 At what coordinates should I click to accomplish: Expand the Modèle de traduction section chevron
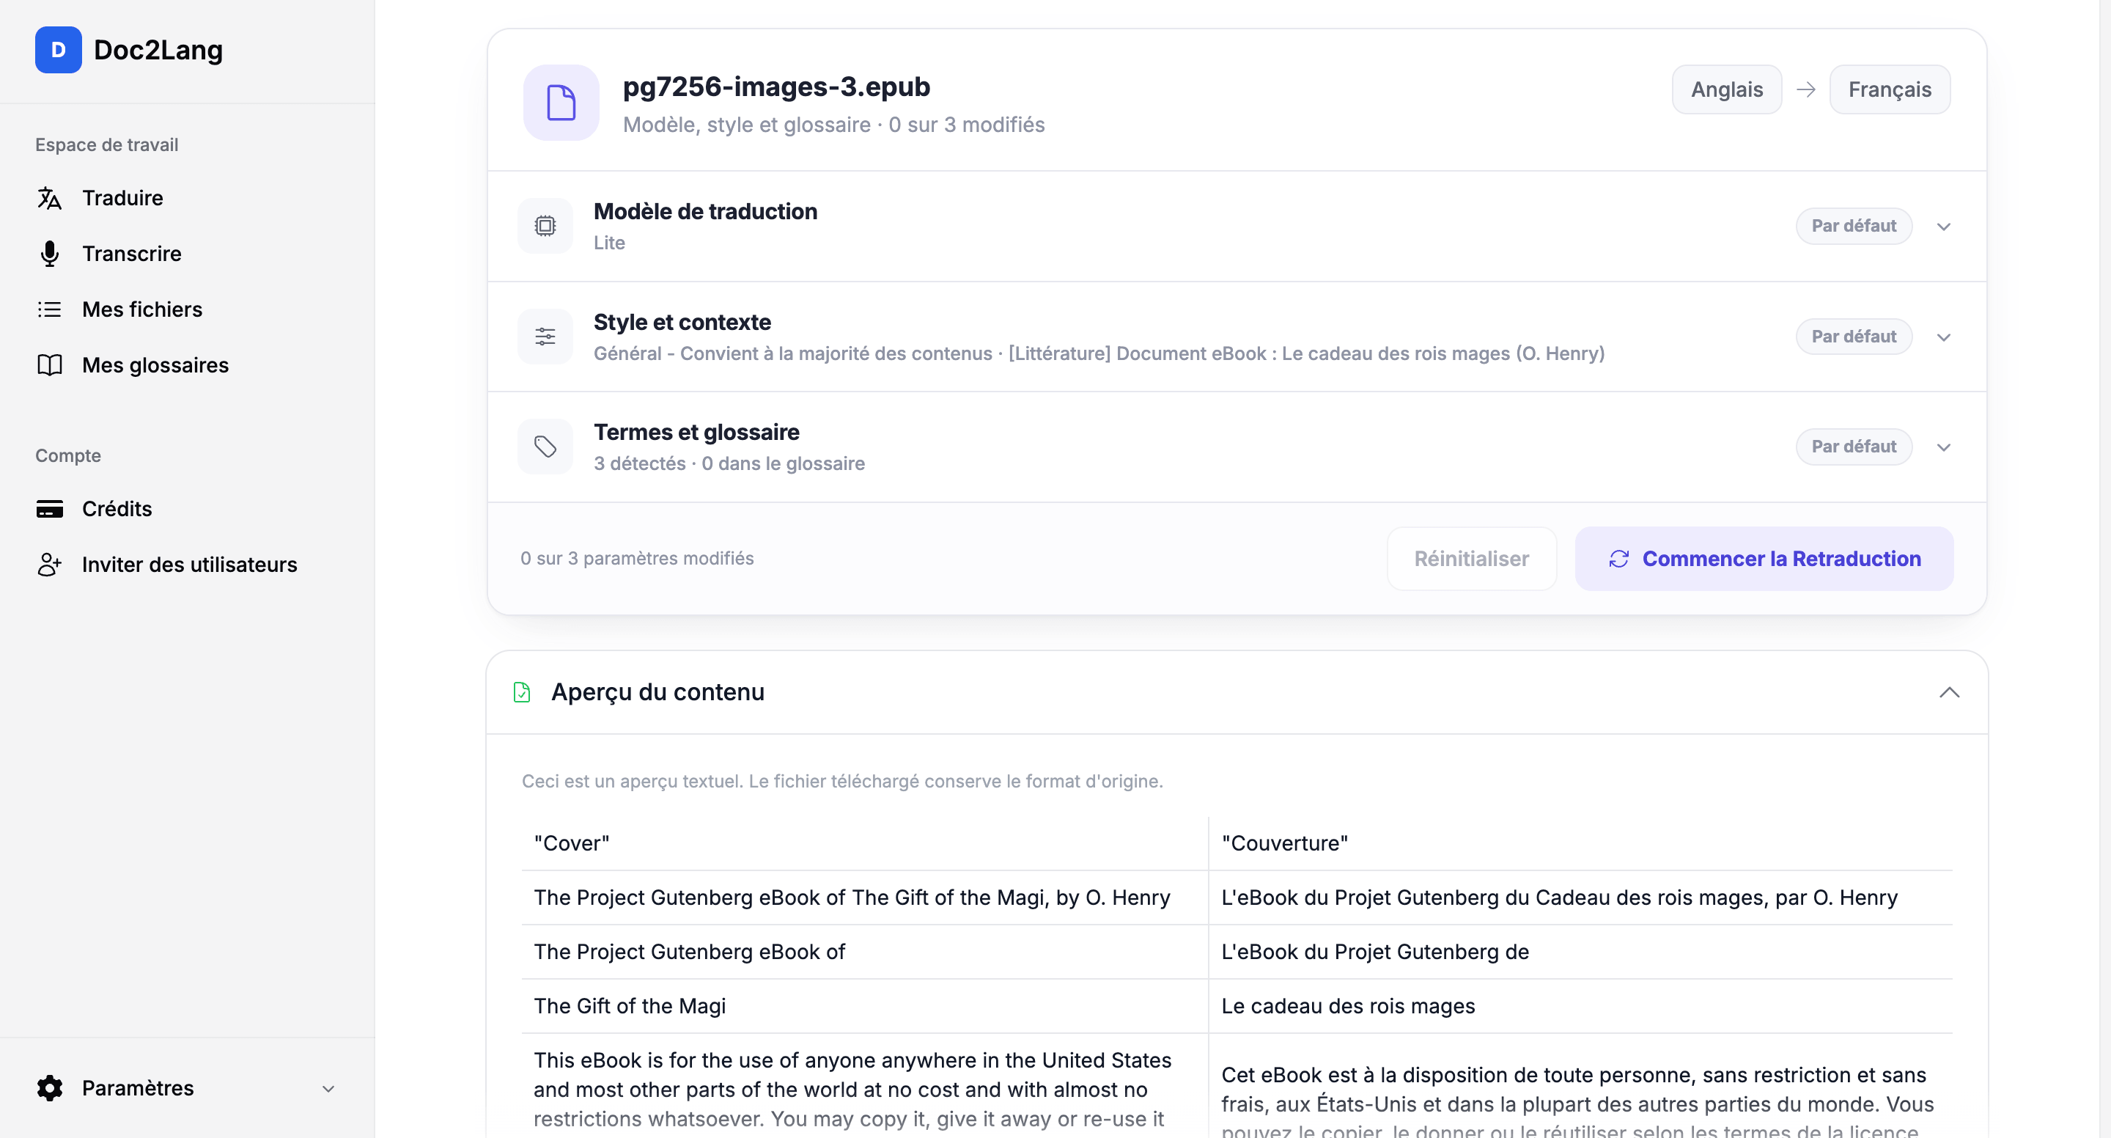(1944, 227)
